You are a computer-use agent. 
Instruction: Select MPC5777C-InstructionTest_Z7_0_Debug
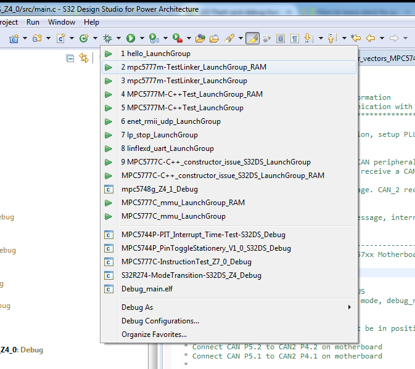(229, 262)
